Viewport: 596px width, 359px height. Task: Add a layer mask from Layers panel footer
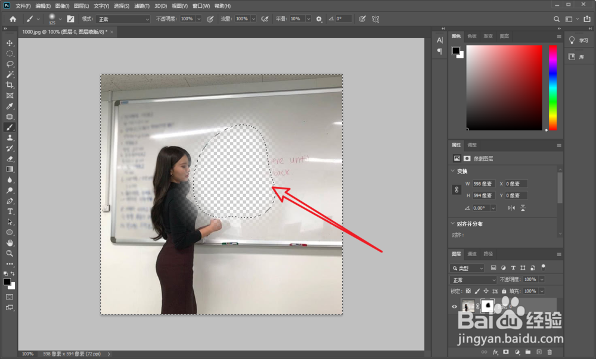506,352
